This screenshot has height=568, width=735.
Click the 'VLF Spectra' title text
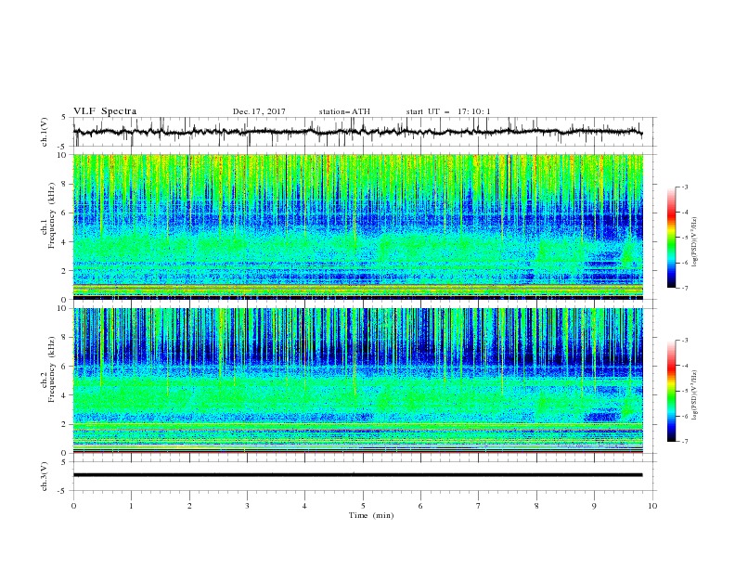[105, 111]
